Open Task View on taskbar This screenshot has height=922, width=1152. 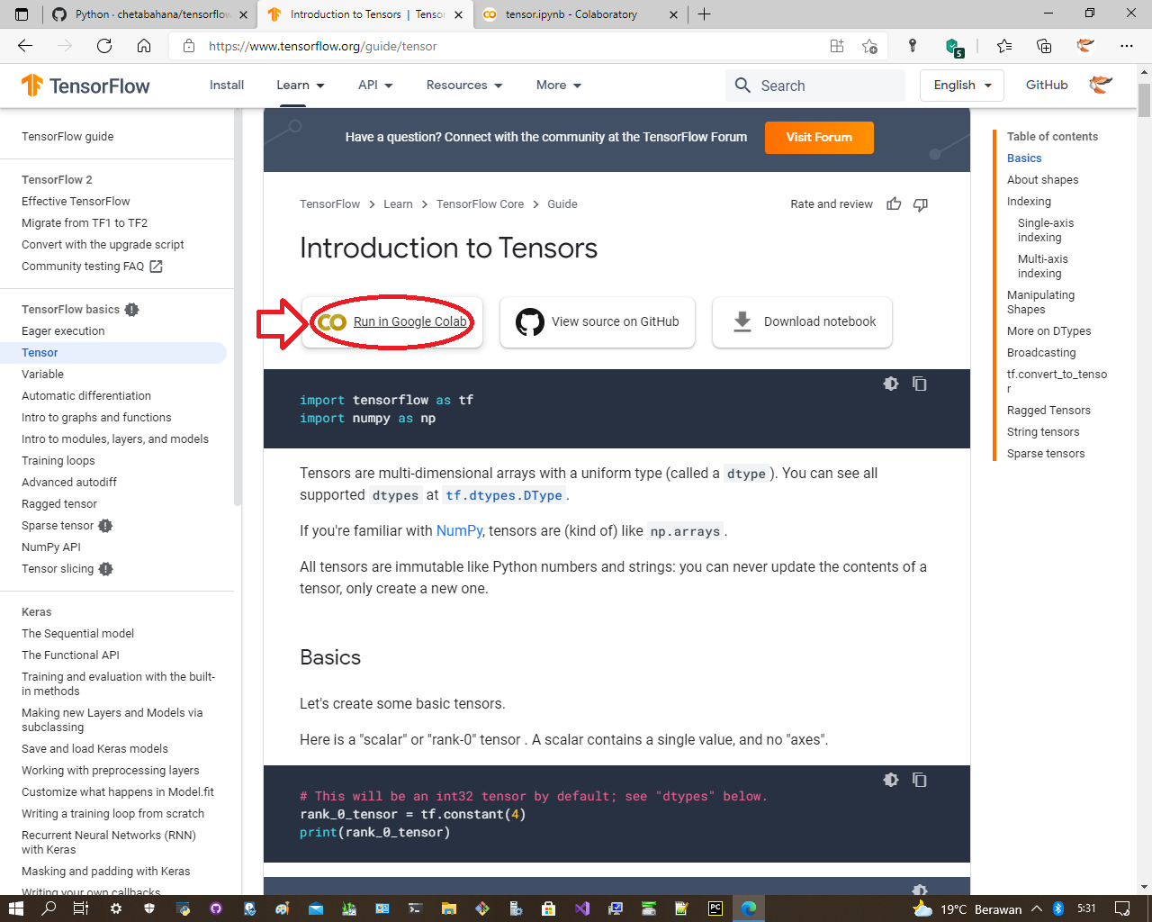[81, 908]
